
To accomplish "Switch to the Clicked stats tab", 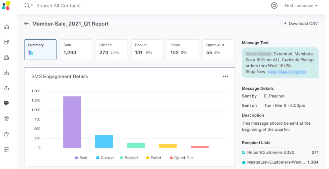I will [x=111, y=49].
